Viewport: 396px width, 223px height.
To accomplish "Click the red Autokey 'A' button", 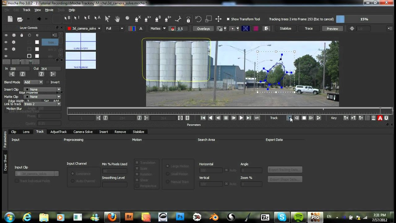I will click(380, 118).
